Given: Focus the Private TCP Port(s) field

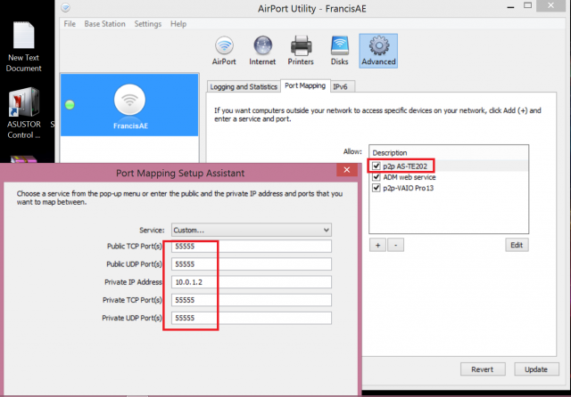Looking at the screenshot, I should click(x=252, y=300).
